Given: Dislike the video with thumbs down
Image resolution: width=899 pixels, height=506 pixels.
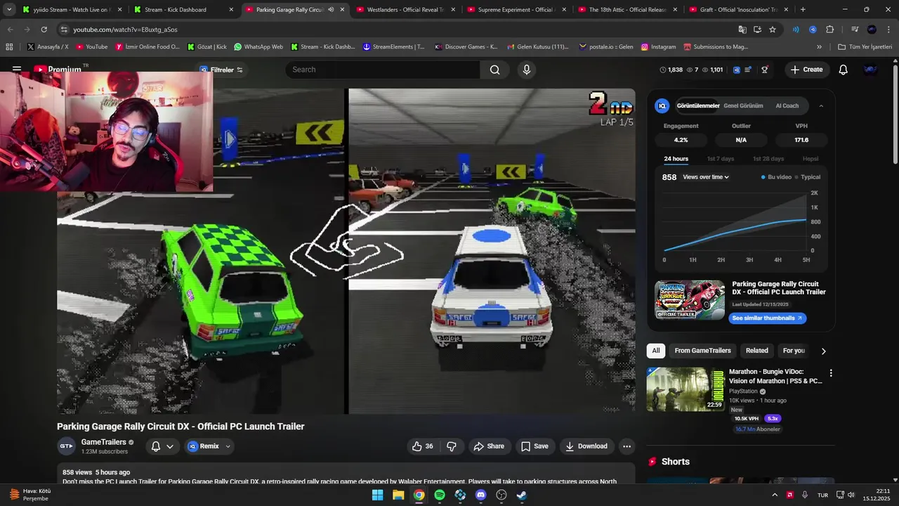Looking at the screenshot, I should [452, 446].
